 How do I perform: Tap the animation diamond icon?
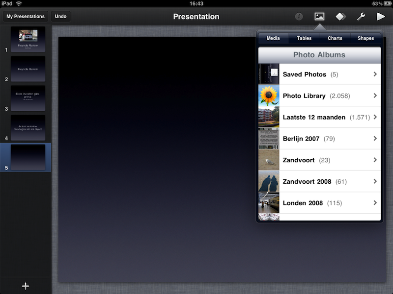pos(340,16)
